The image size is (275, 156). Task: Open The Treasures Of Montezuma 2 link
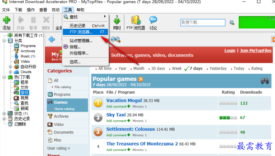point(142,144)
